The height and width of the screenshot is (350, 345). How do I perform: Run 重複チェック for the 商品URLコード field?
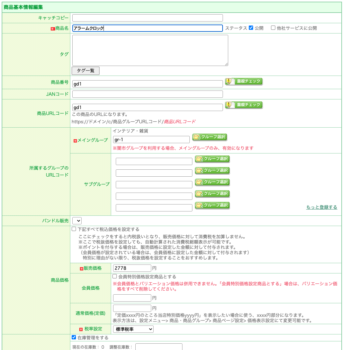[243, 105]
